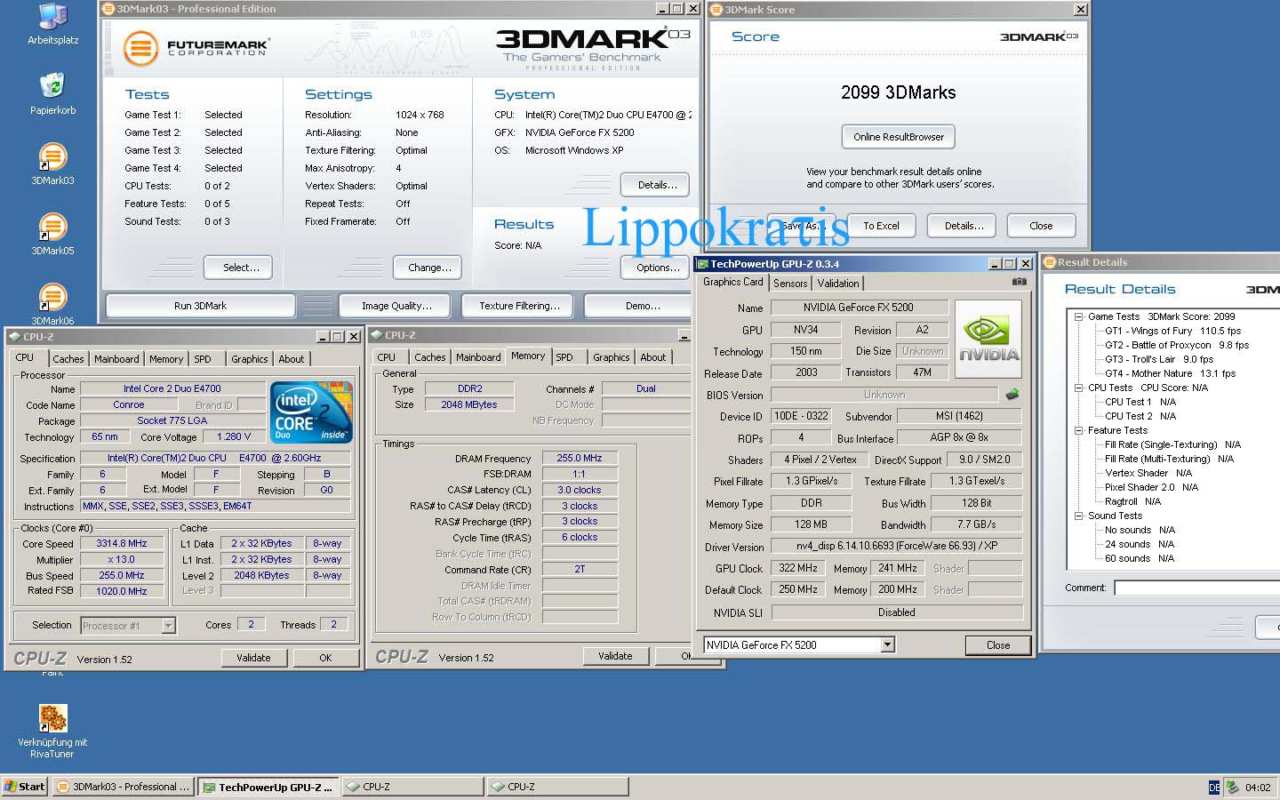Open the Memory tab in left CPU-Z
This screenshot has width=1280, height=800.
pos(166,359)
